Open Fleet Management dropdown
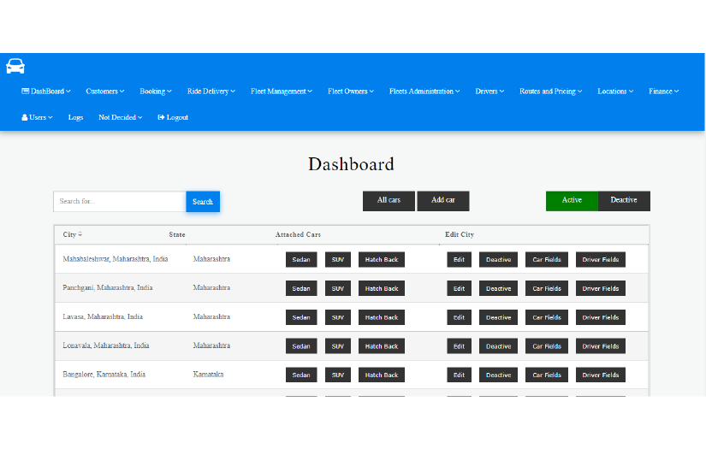Viewport: 706px width, 449px height. click(282, 92)
